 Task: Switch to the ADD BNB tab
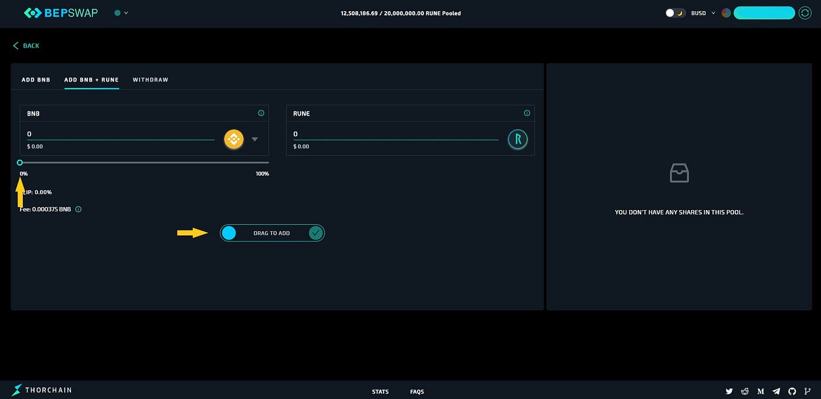click(x=36, y=80)
